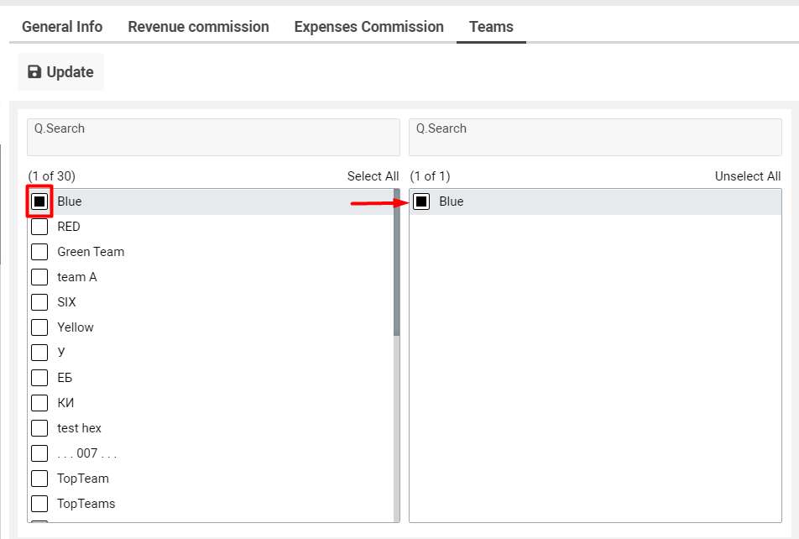Check the Yellow team checkbox
This screenshot has height=539, width=799.
tap(39, 327)
